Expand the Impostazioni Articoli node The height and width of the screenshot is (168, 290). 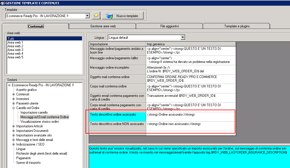tap(13, 126)
